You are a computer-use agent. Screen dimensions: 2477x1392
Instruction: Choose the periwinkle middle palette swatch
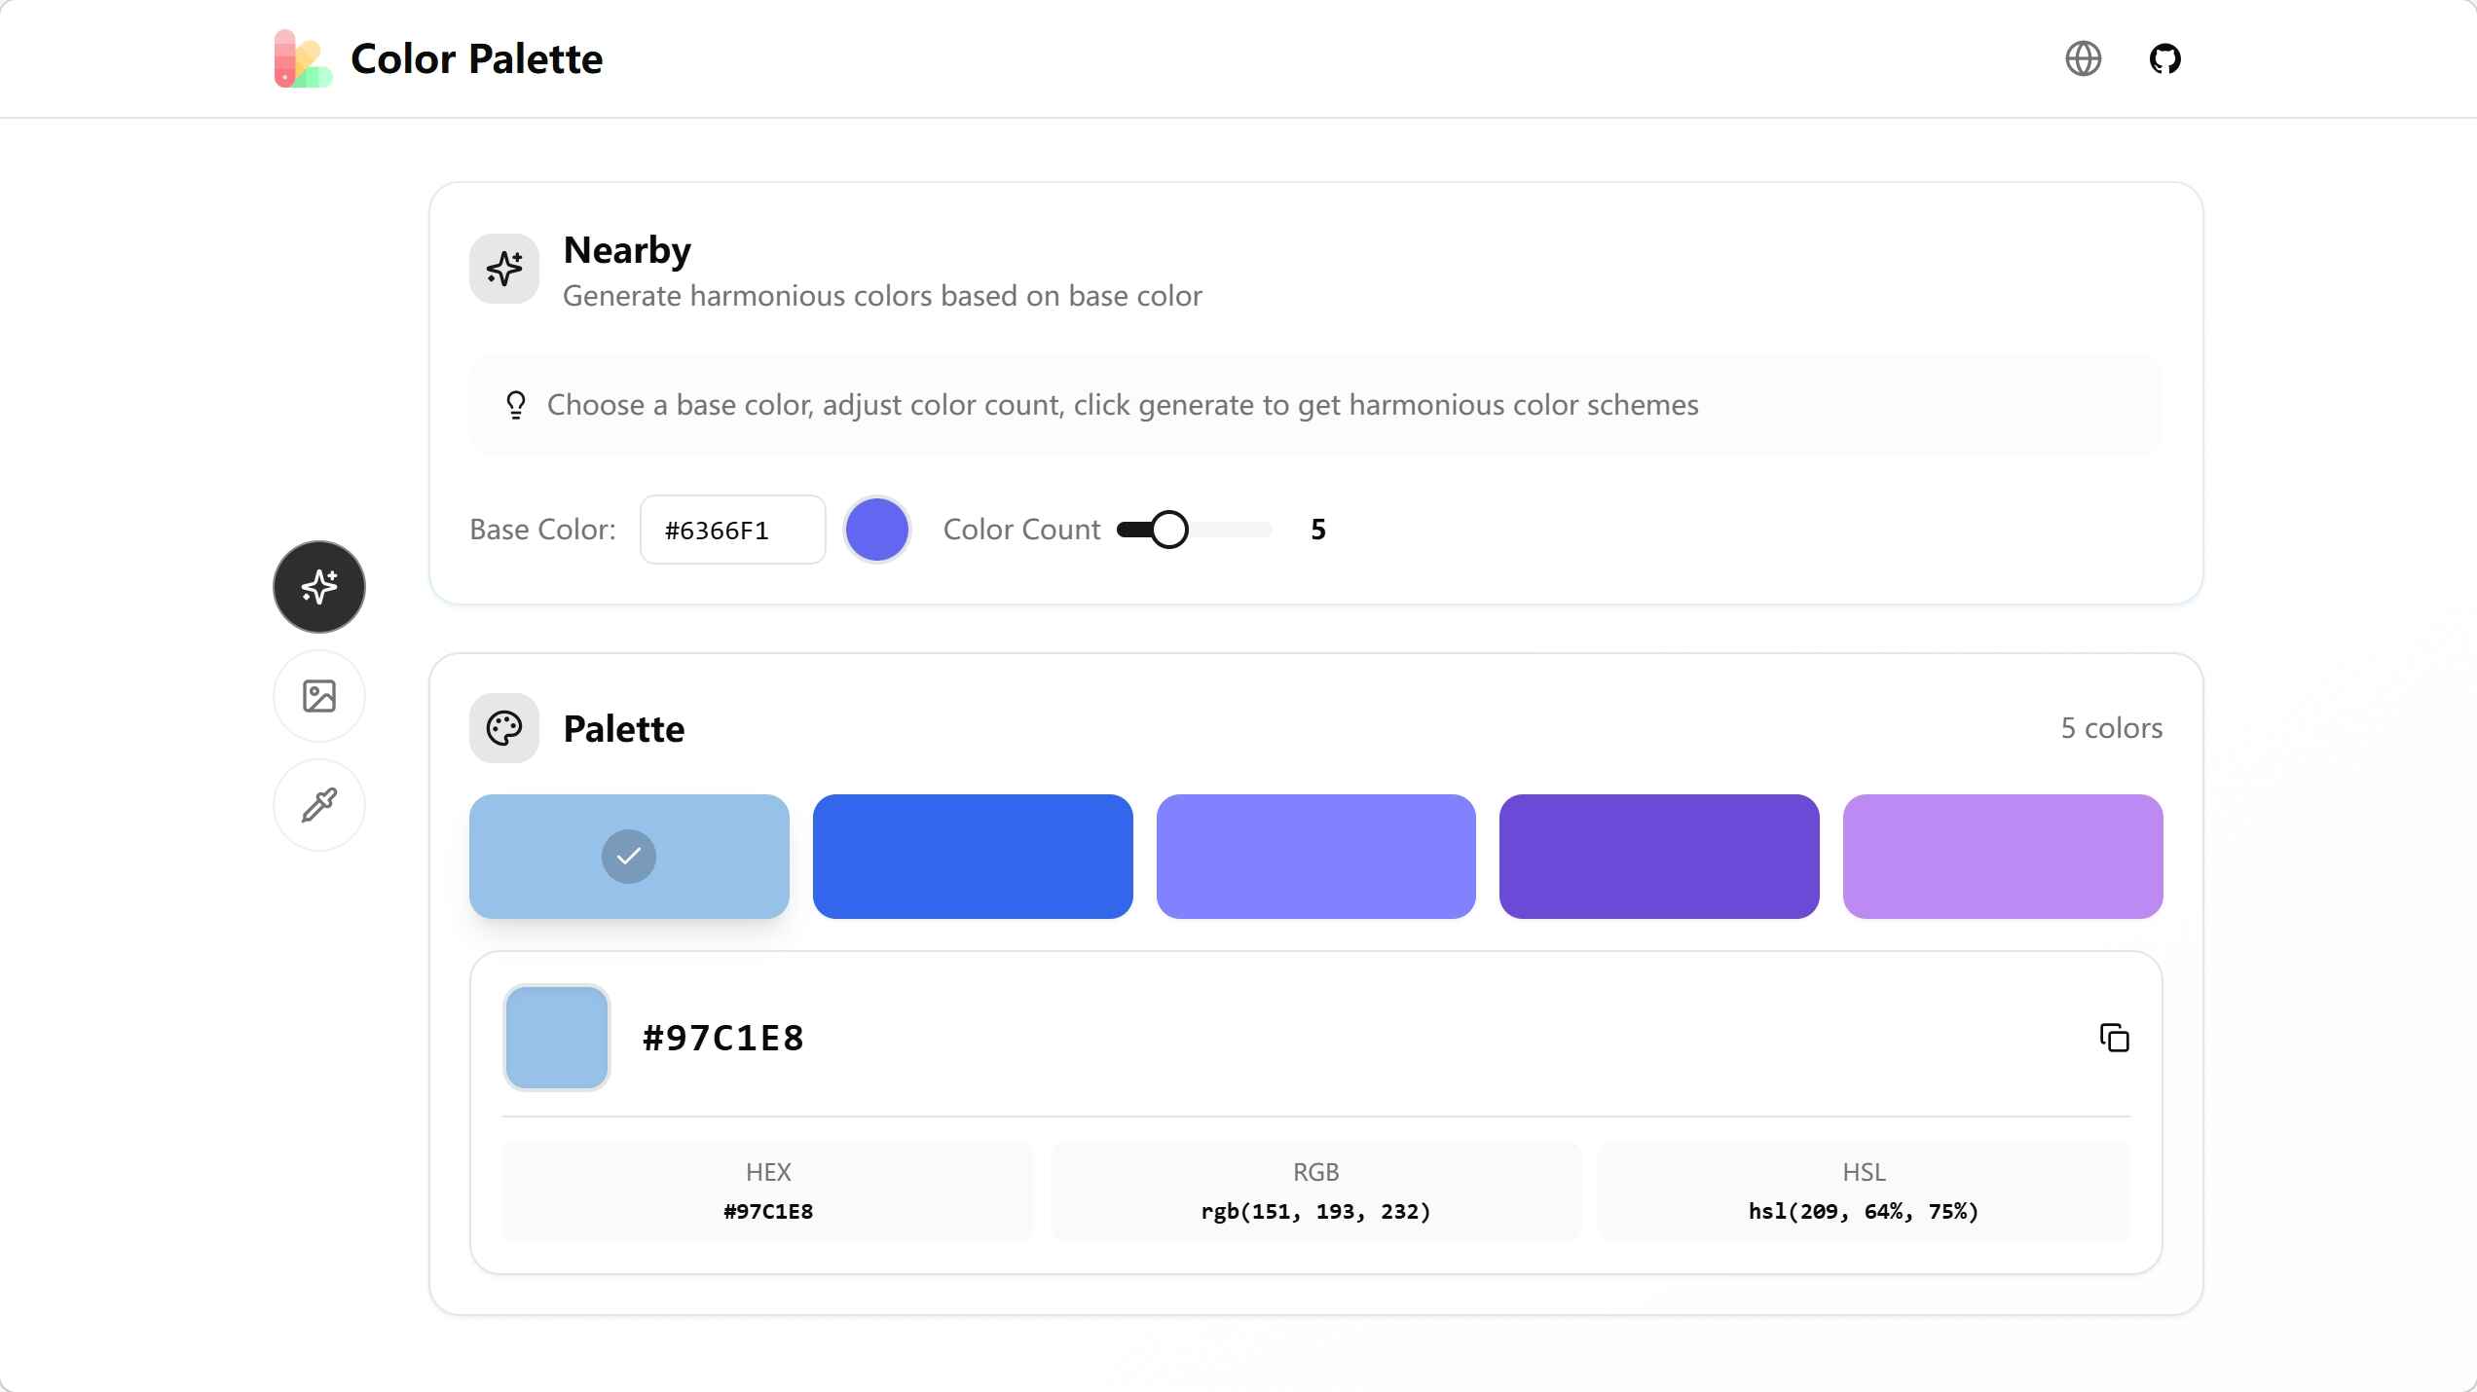[x=1315, y=857]
